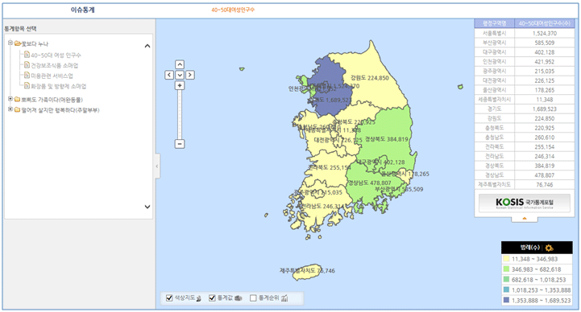581x312 pixels.
Task: Click document icon next to 미용관련 서비스업
Action: click(27, 76)
